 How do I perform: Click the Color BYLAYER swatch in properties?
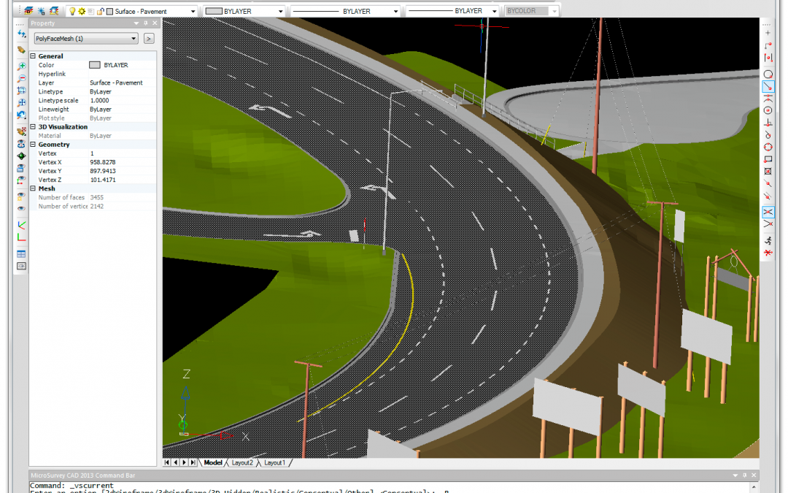point(95,65)
